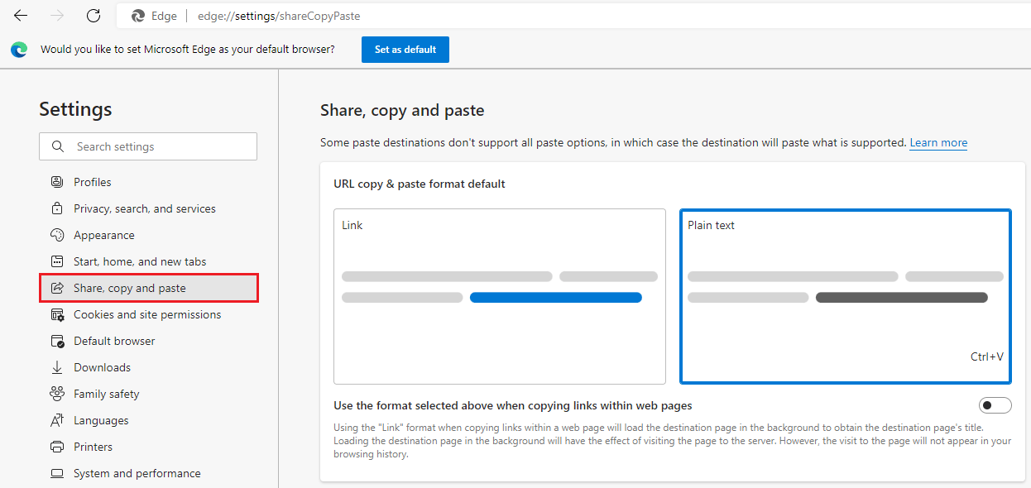Click the Printers icon in sidebar
The image size is (1031, 488).
click(x=57, y=447)
